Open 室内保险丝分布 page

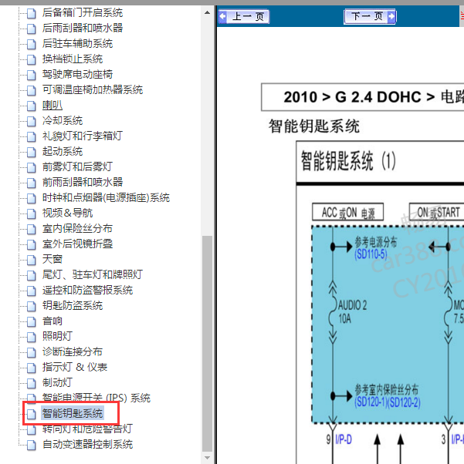[x=77, y=228]
